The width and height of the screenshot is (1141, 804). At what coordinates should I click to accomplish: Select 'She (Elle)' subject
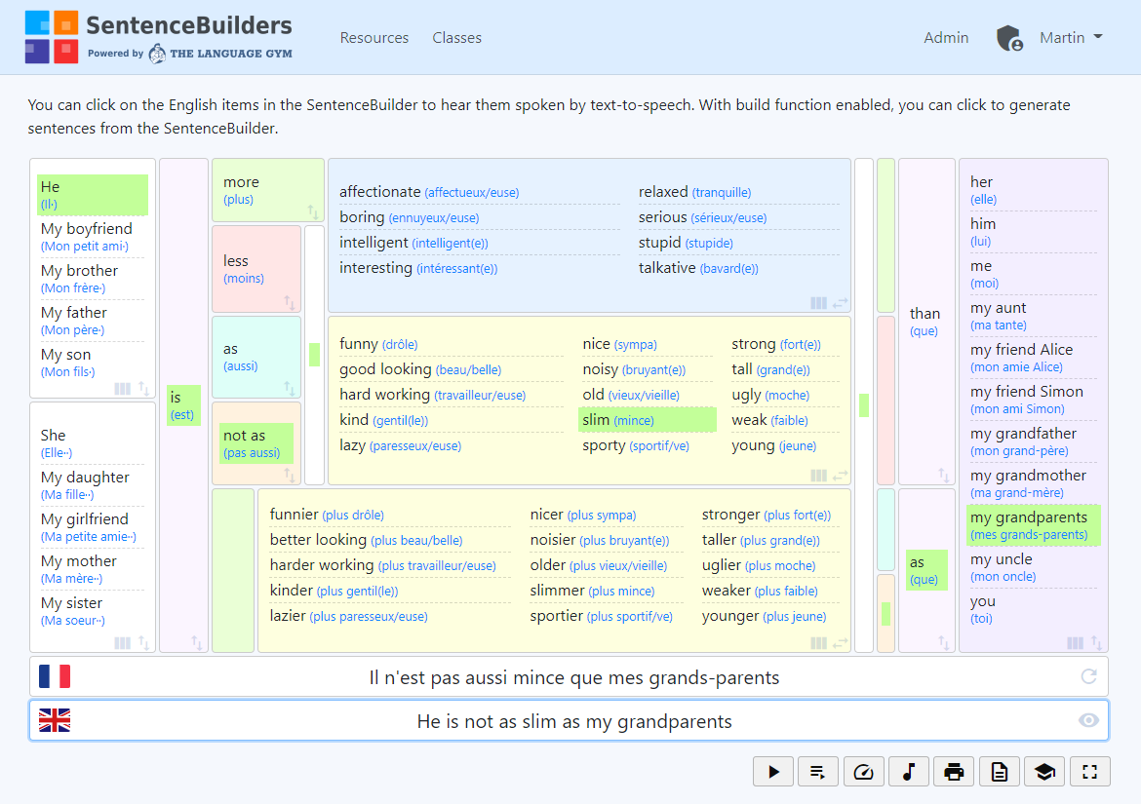click(x=93, y=443)
